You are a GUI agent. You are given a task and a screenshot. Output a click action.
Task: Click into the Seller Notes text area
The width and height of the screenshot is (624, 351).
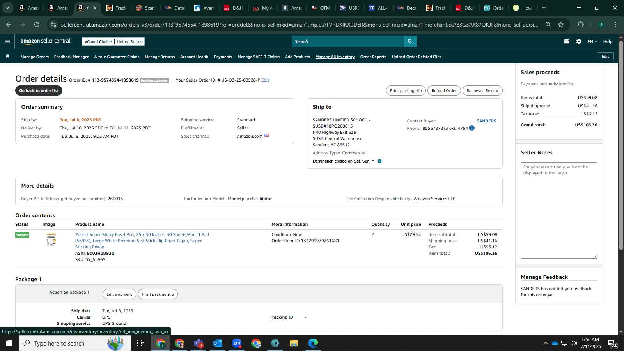pyautogui.click(x=559, y=210)
